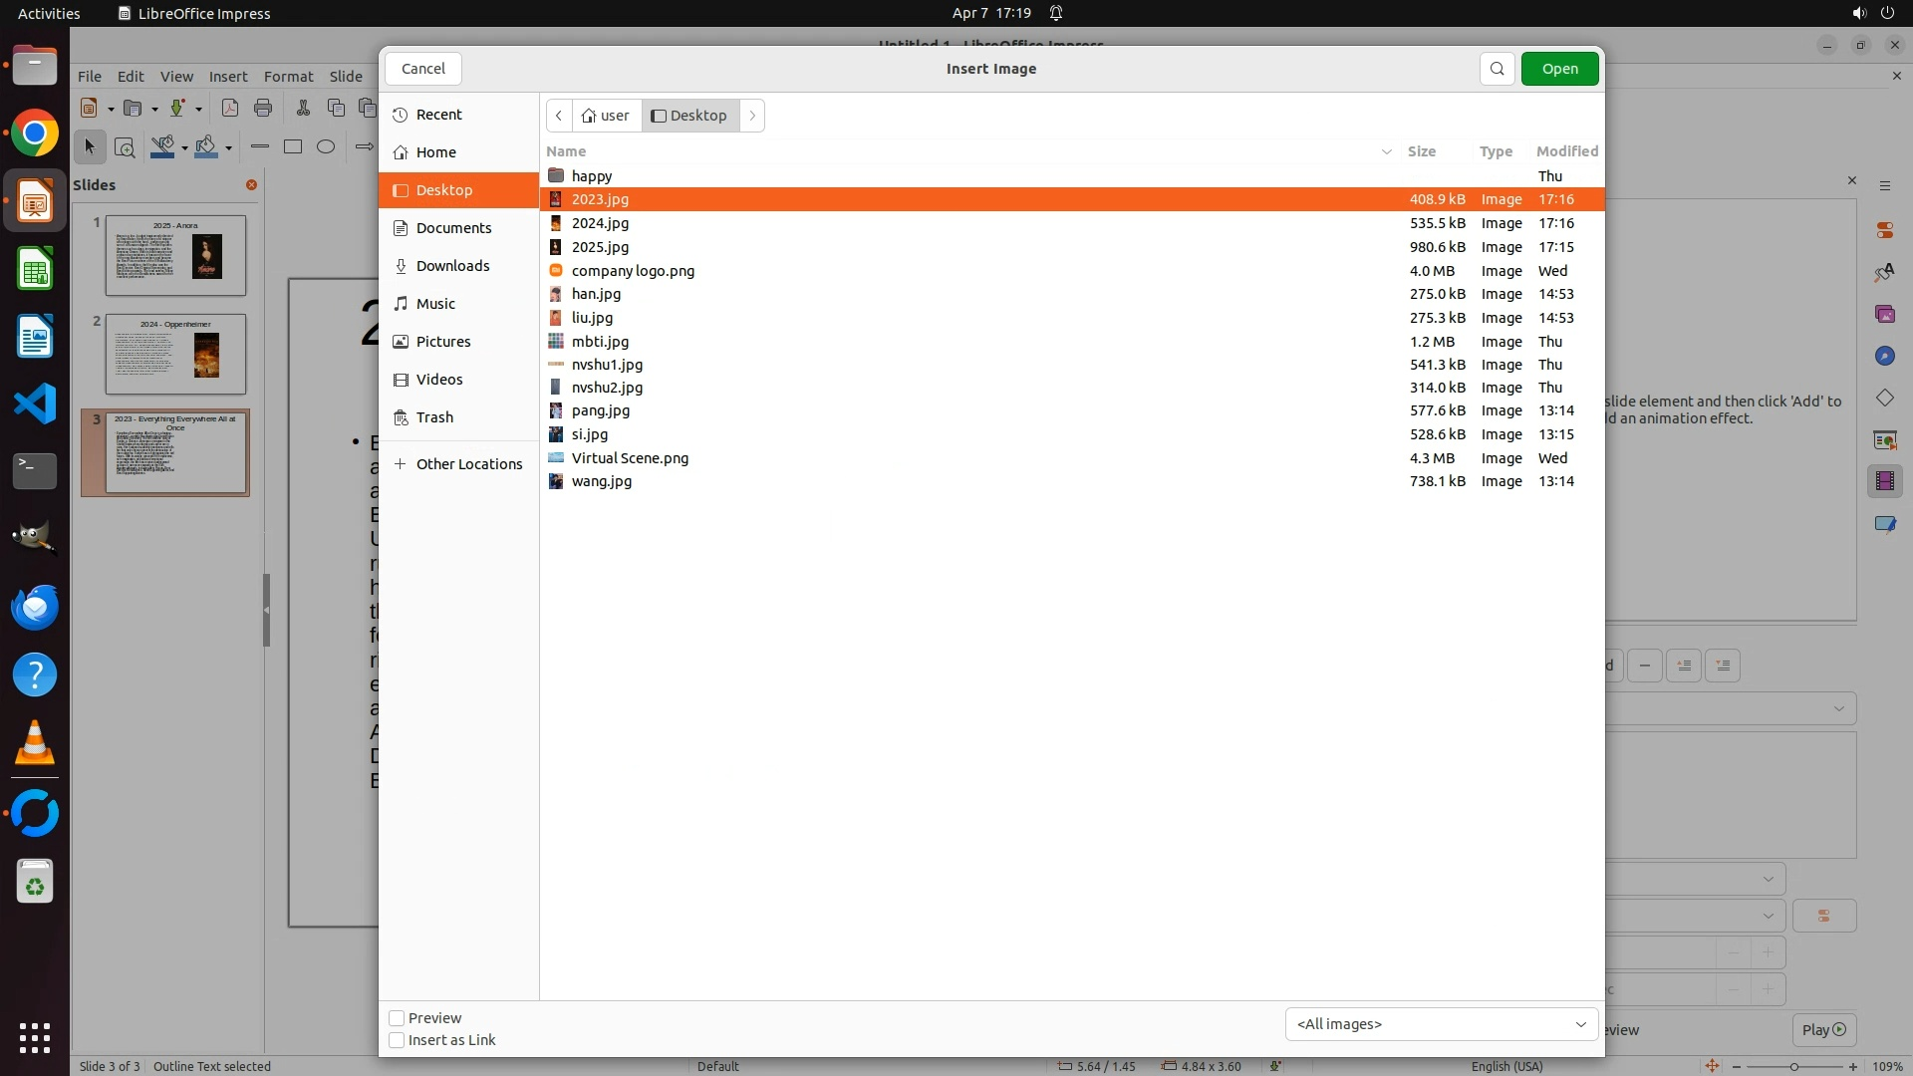Open the Downloads location in sidebar

tap(452, 266)
